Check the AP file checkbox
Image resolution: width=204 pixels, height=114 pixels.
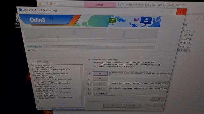tap(89, 79)
